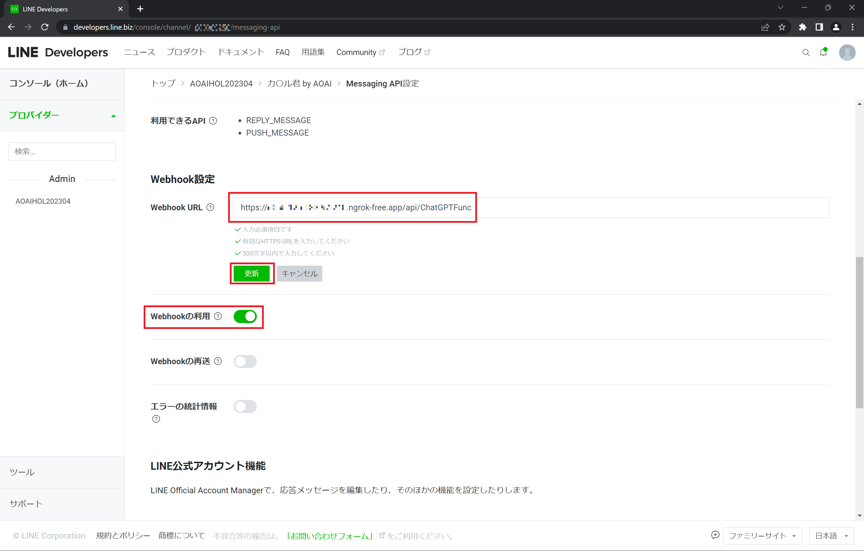
Task: Open the ファミリーサイト dropdown
Action: pyautogui.click(x=762, y=535)
